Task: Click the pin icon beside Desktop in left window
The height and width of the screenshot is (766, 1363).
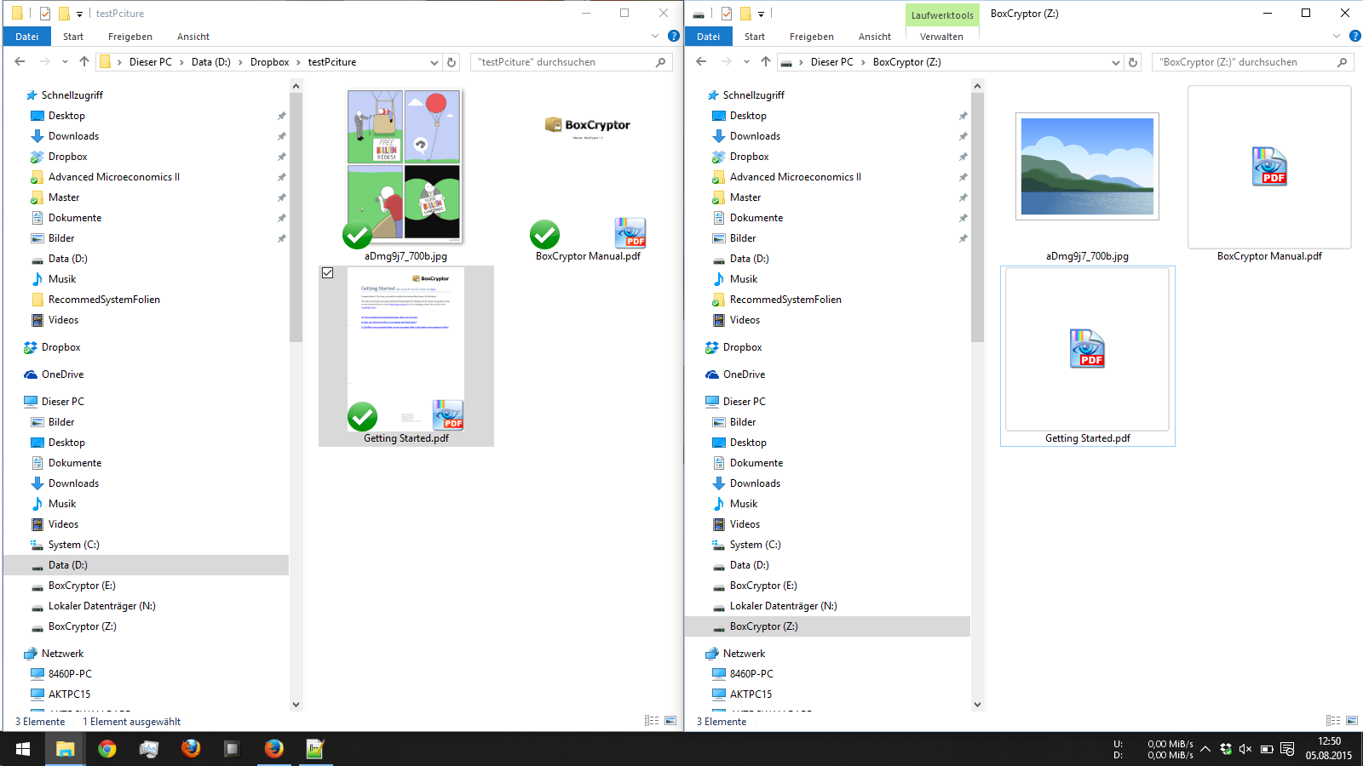Action: 281,116
